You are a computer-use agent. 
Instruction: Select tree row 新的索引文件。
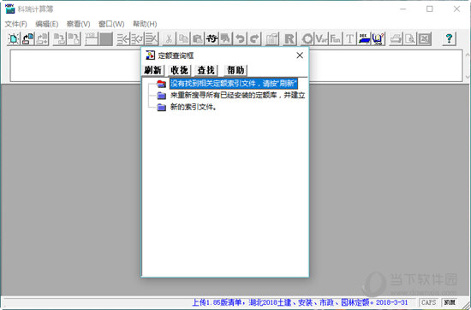point(194,107)
